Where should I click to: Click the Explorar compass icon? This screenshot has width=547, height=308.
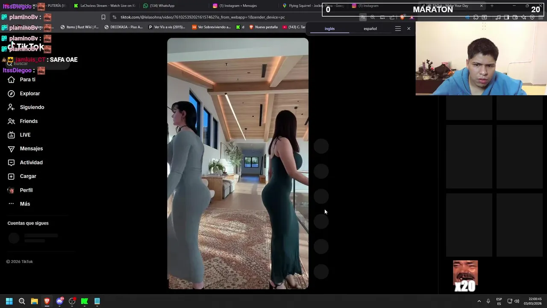click(11, 93)
